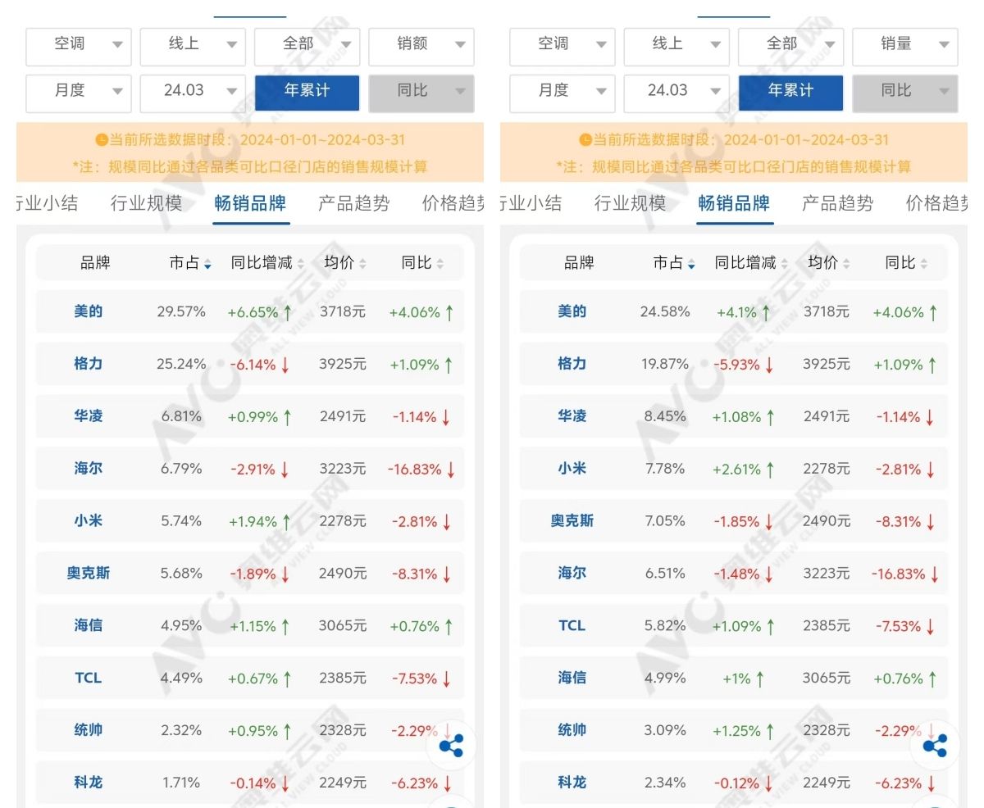984x808 pixels.
Task: Open 格力 brand in right table
Action: click(572, 364)
